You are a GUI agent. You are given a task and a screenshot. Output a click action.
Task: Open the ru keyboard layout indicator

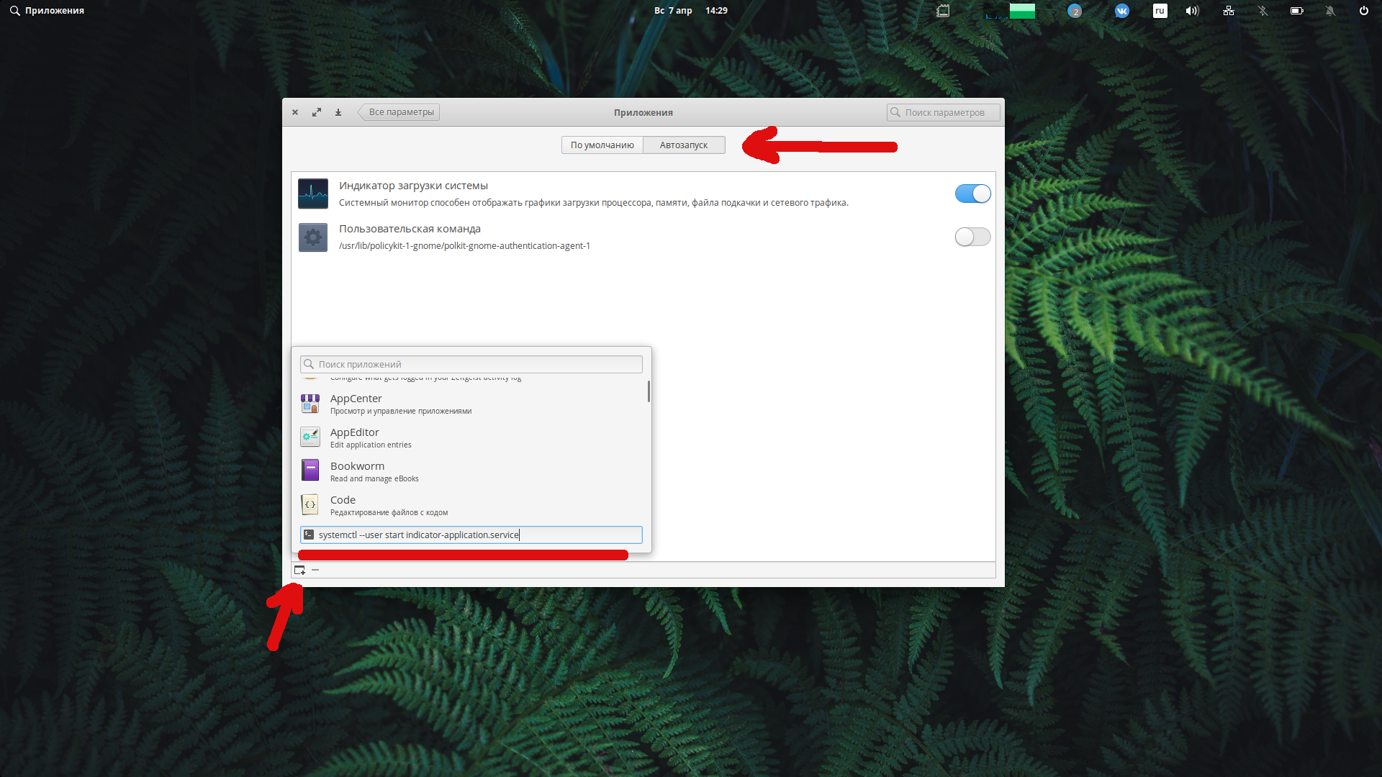1160,11
